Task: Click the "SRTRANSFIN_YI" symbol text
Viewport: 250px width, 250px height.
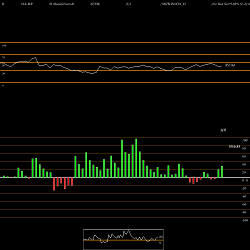Action: tap(173, 4)
